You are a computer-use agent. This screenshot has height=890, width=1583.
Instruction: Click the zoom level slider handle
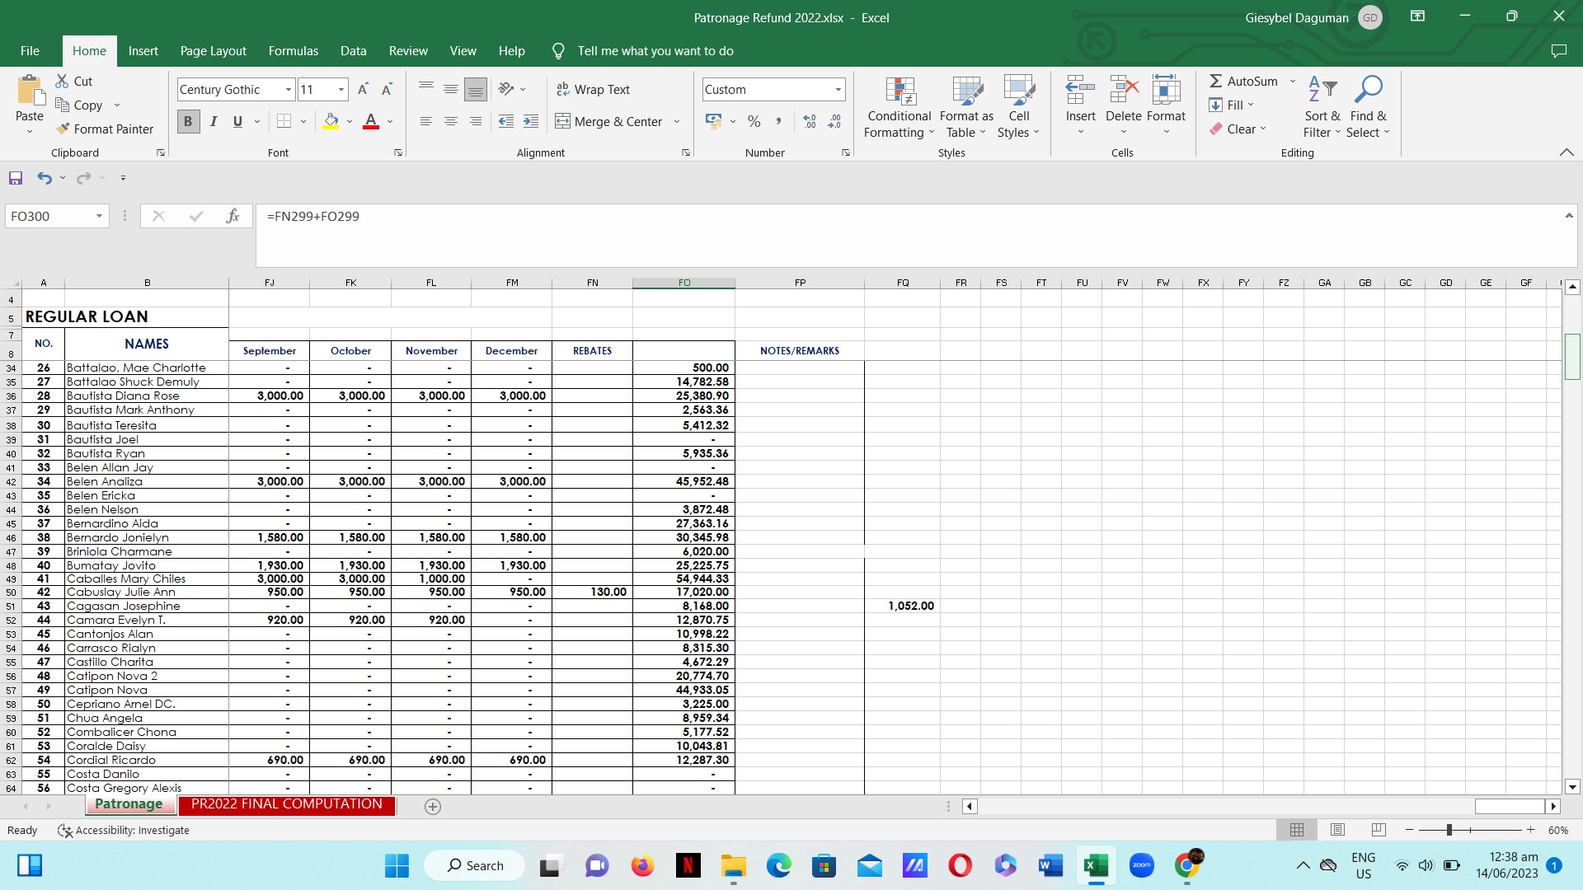(1449, 830)
